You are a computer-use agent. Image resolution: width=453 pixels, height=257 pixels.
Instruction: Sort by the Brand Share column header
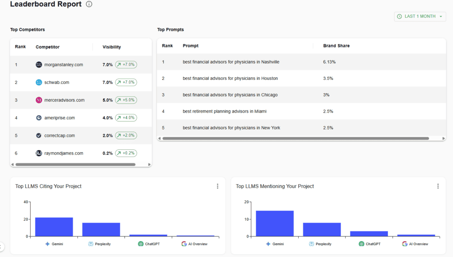336,46
